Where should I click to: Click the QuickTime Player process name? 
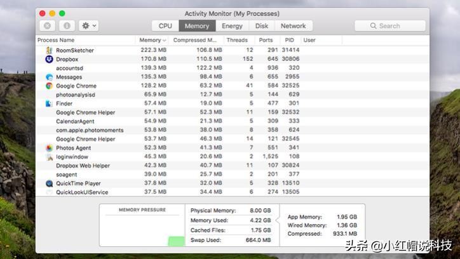click(78, 183)
